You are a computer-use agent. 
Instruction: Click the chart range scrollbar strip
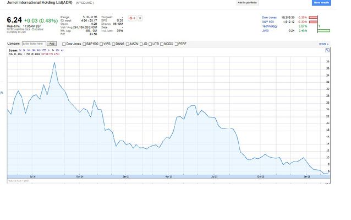(168, 177)
